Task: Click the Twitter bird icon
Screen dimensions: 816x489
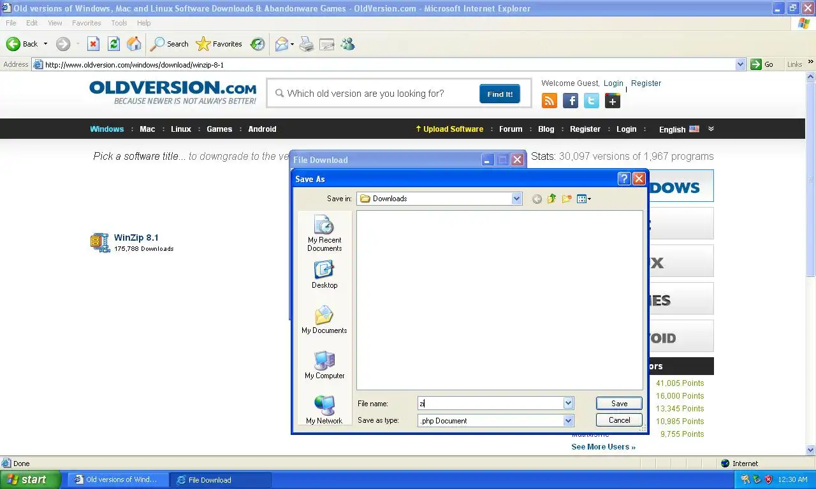Action: (592, 101)
